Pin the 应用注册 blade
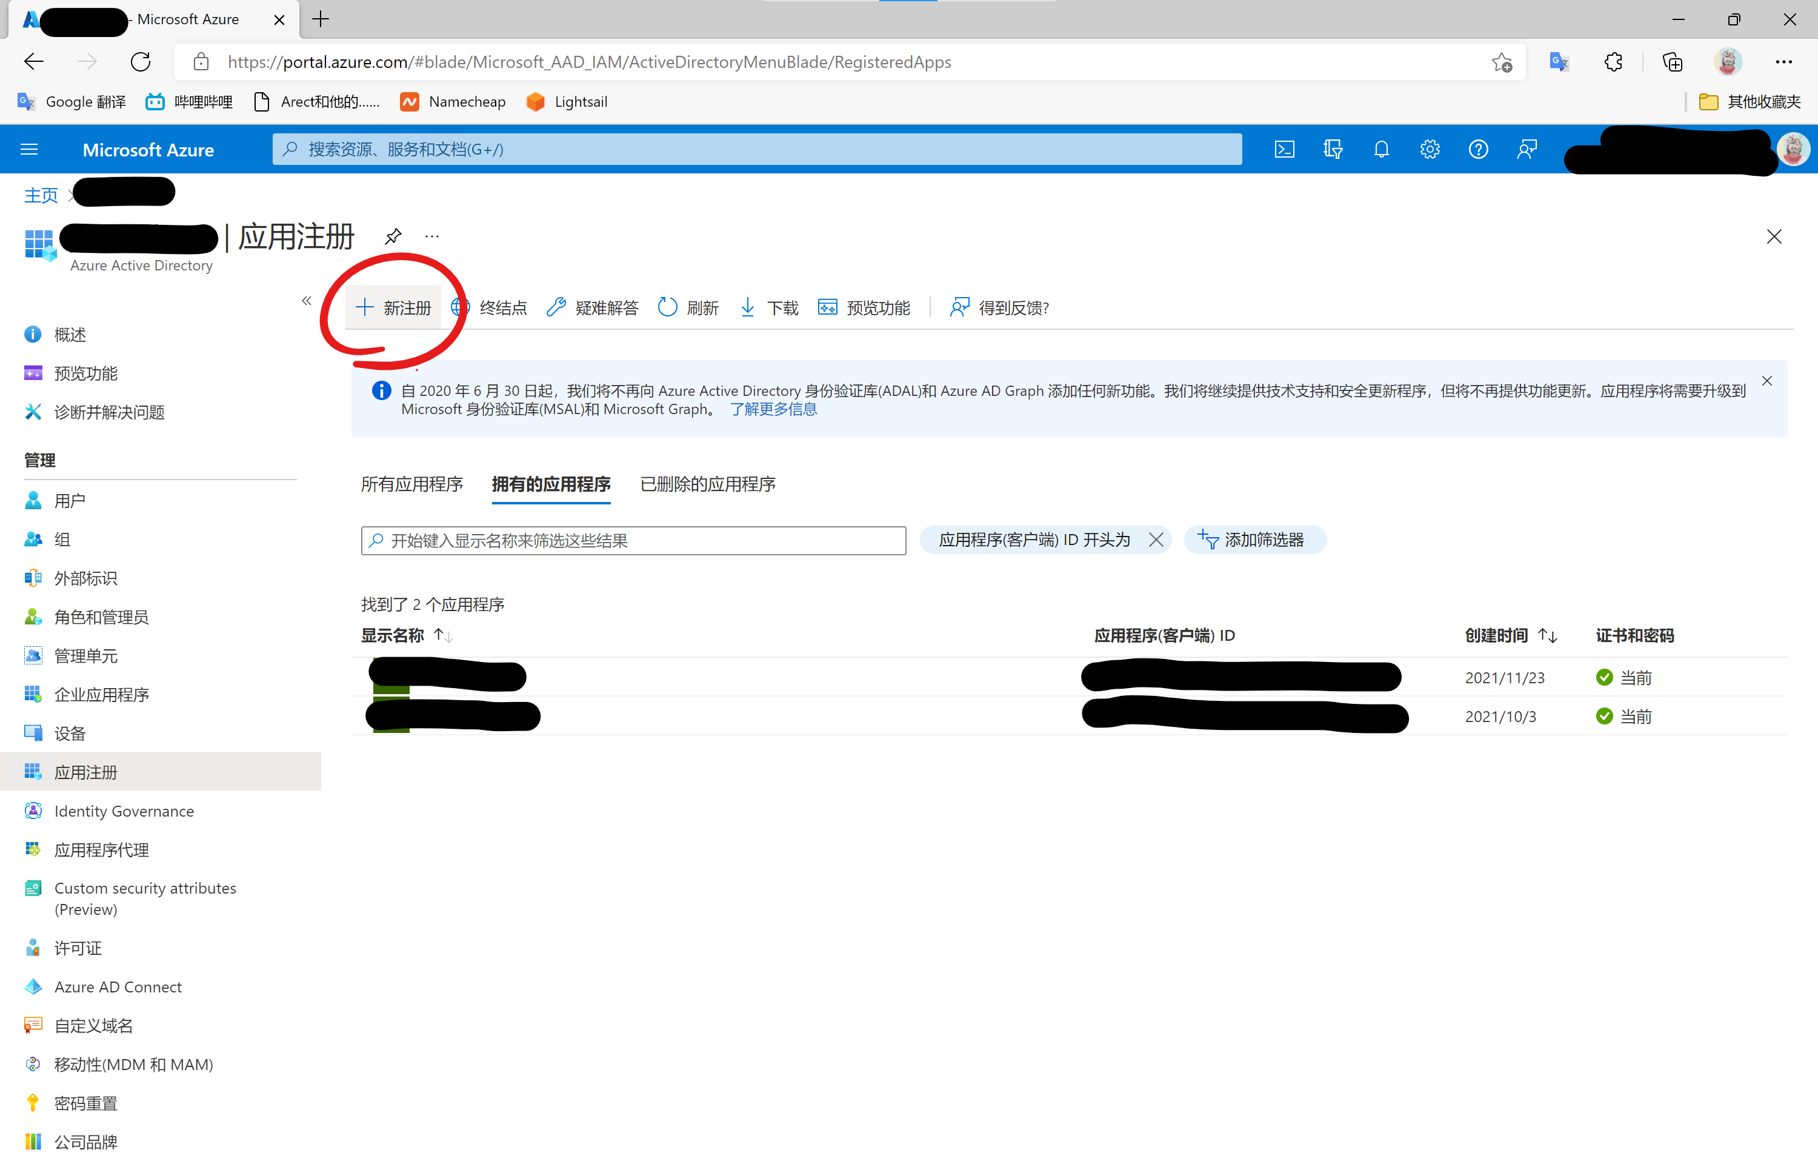The width and height of the screenshot is (1818, 1164). (393, 236)
